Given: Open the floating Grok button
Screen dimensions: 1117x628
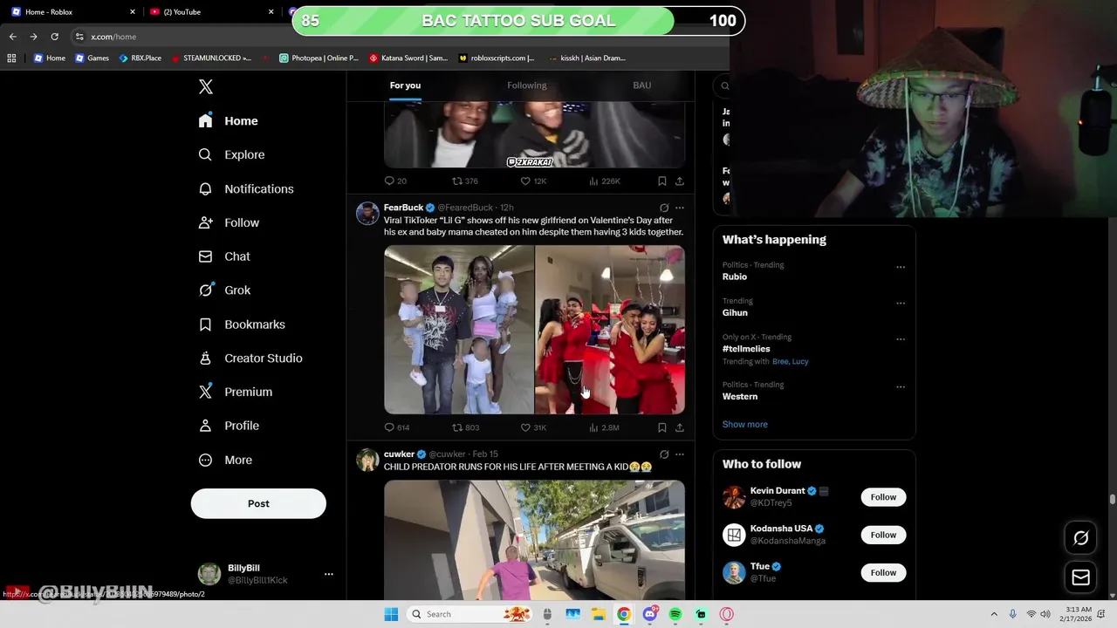Looking at the screenshot, I should pyautogui.click(x=1080, y=538).
